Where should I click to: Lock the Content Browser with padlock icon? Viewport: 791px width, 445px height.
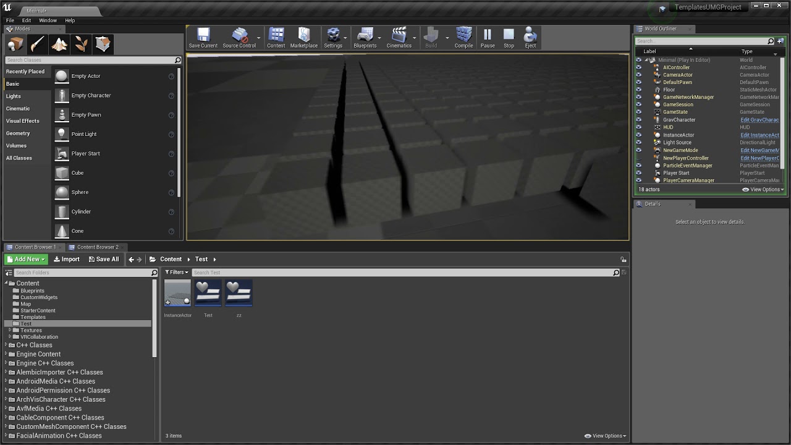[623, 260]
